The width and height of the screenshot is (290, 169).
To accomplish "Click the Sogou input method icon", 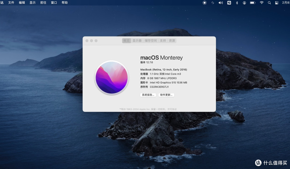I will [229, 3].
